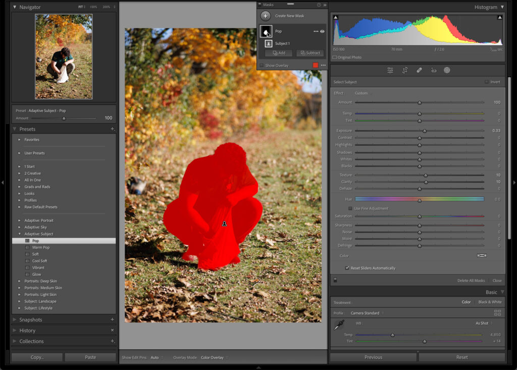Viewport: 517px width, 370px height.
Task: Click the Subtract button in Masks
Action: [x=309, y=53]
